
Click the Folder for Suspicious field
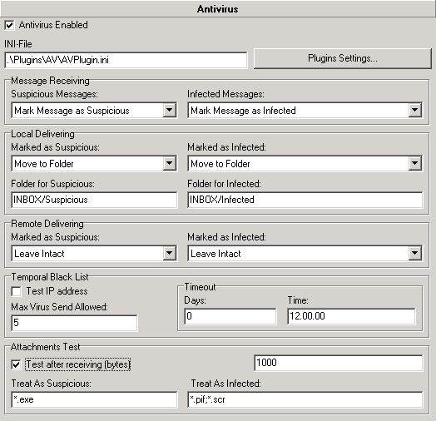point(94,200)
